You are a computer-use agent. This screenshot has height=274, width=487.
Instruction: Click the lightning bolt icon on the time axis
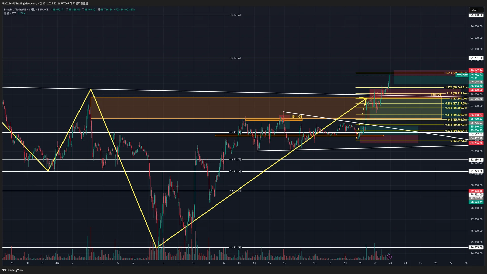click(389, 257)
